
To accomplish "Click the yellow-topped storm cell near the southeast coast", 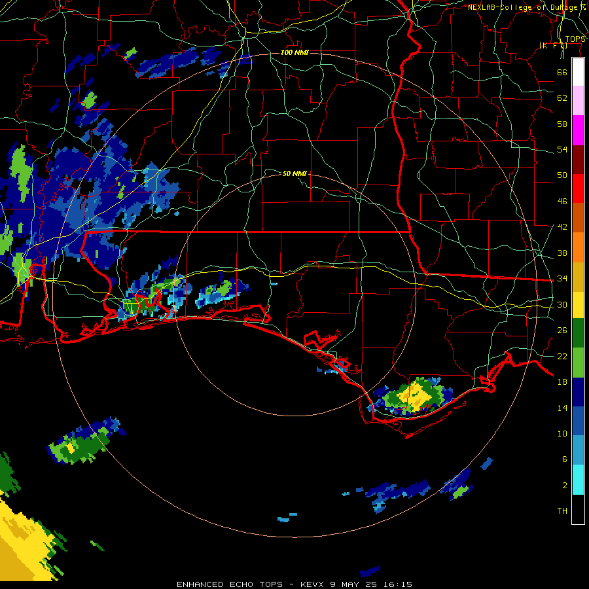I will click(x=414, y=396).
